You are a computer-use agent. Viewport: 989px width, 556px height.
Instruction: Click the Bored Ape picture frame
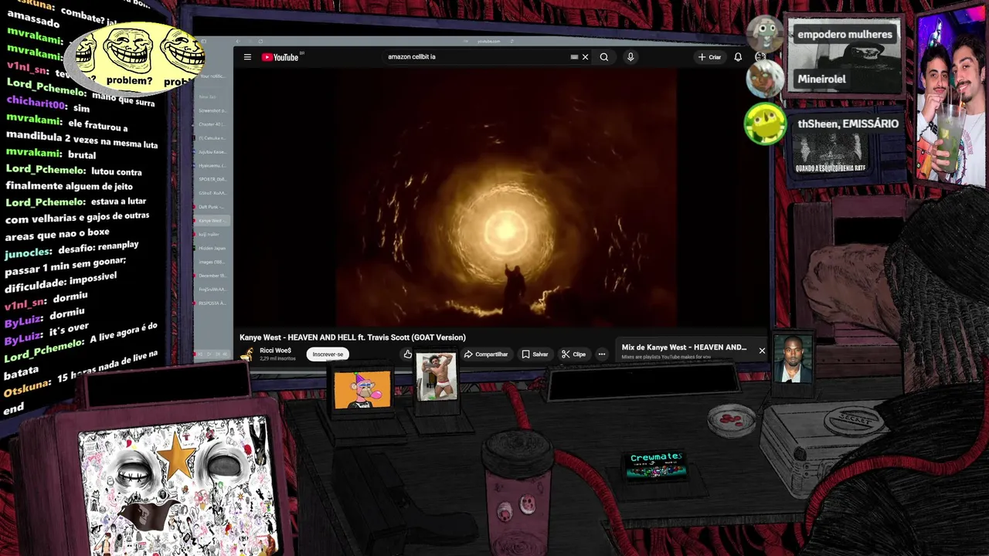tap(362, 389)
